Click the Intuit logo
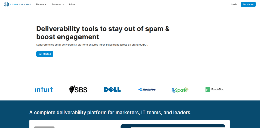This screenshot has width=260, height=128. [x=44, y=90]
